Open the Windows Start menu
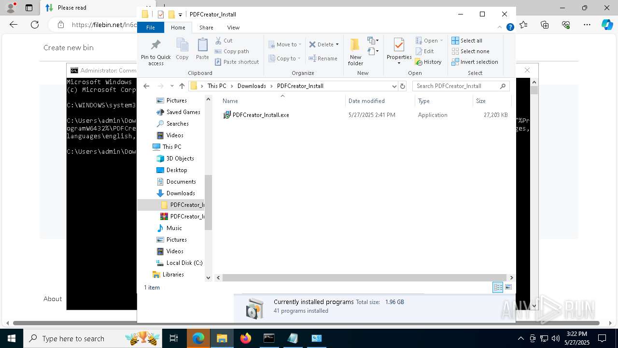 click(x=11, y=338)
